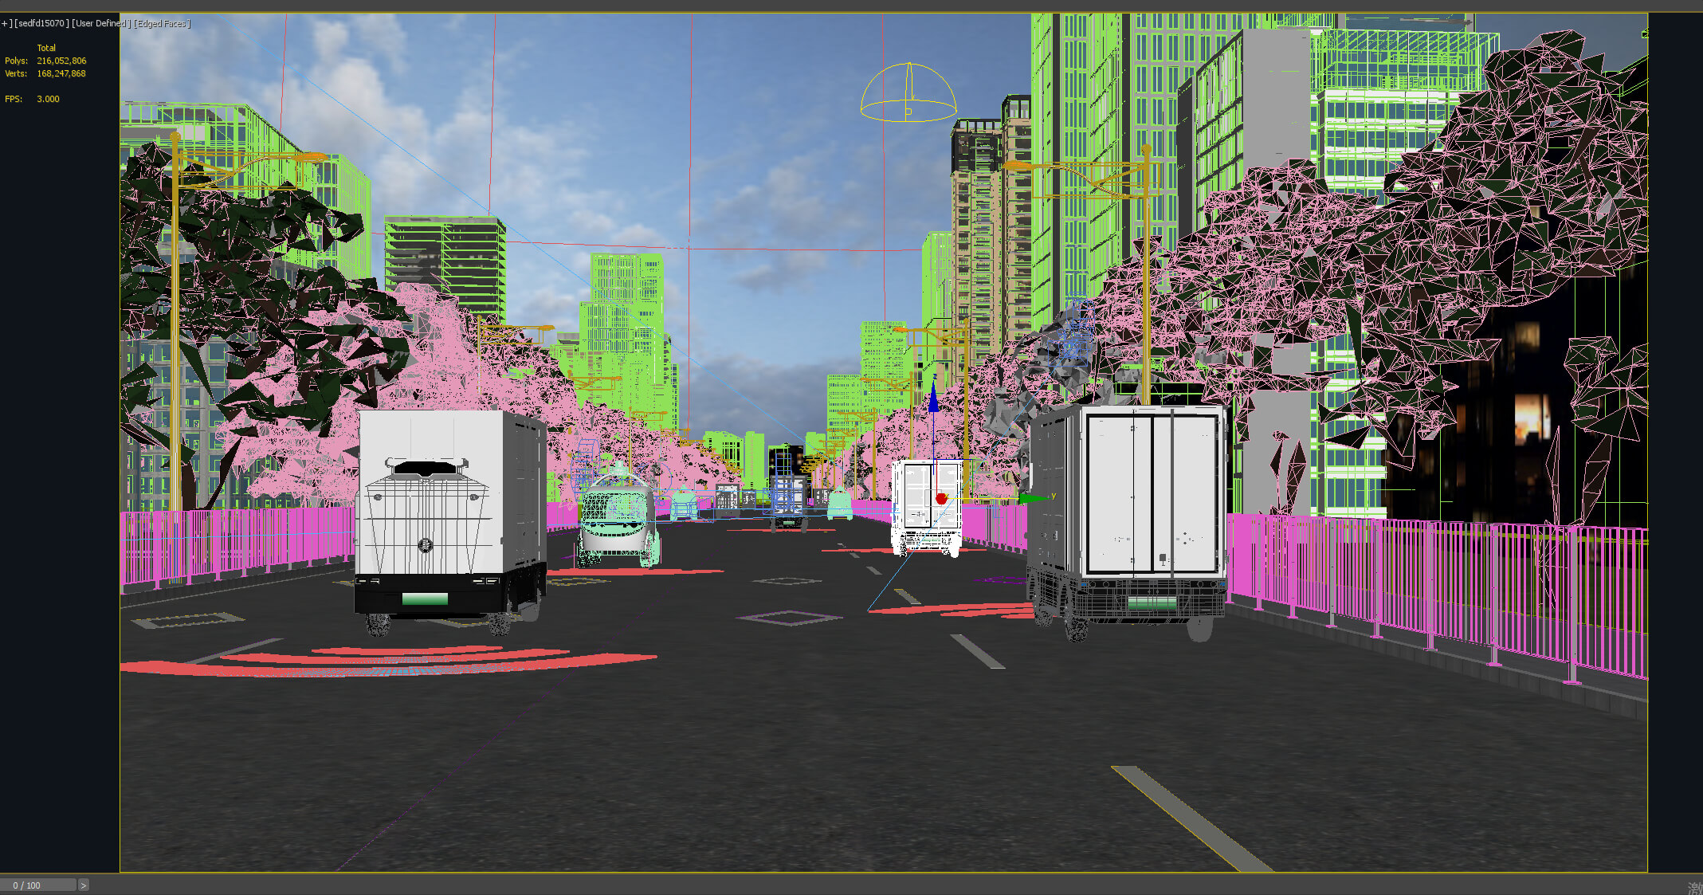Select the mint-green wireframe pod car
The width and height of the screenshot is (1703, 895).
[x=618, y=516]
